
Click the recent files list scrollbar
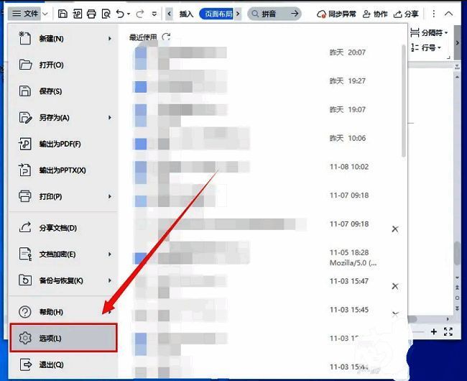404,101
